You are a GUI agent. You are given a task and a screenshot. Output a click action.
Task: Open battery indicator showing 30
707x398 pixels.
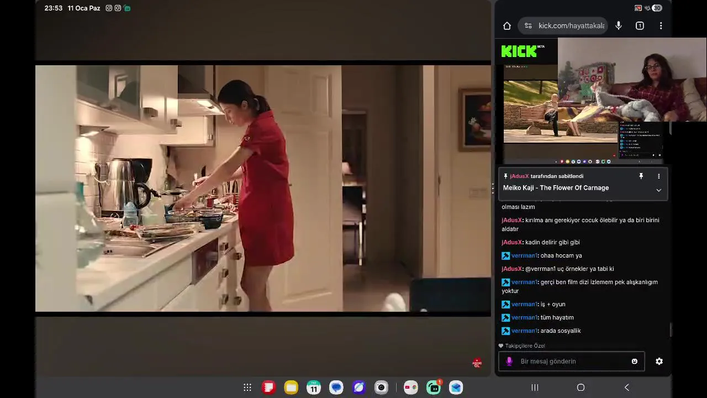pos(657,8)
